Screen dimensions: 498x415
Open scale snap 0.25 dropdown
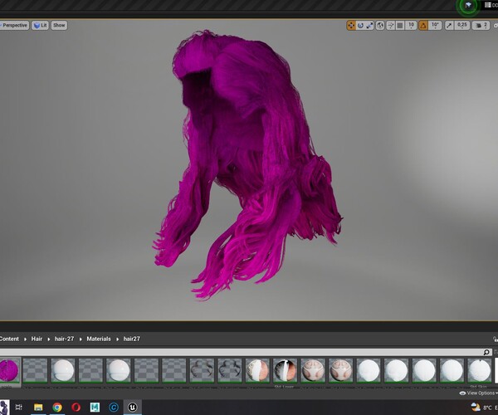pos(462,26)
